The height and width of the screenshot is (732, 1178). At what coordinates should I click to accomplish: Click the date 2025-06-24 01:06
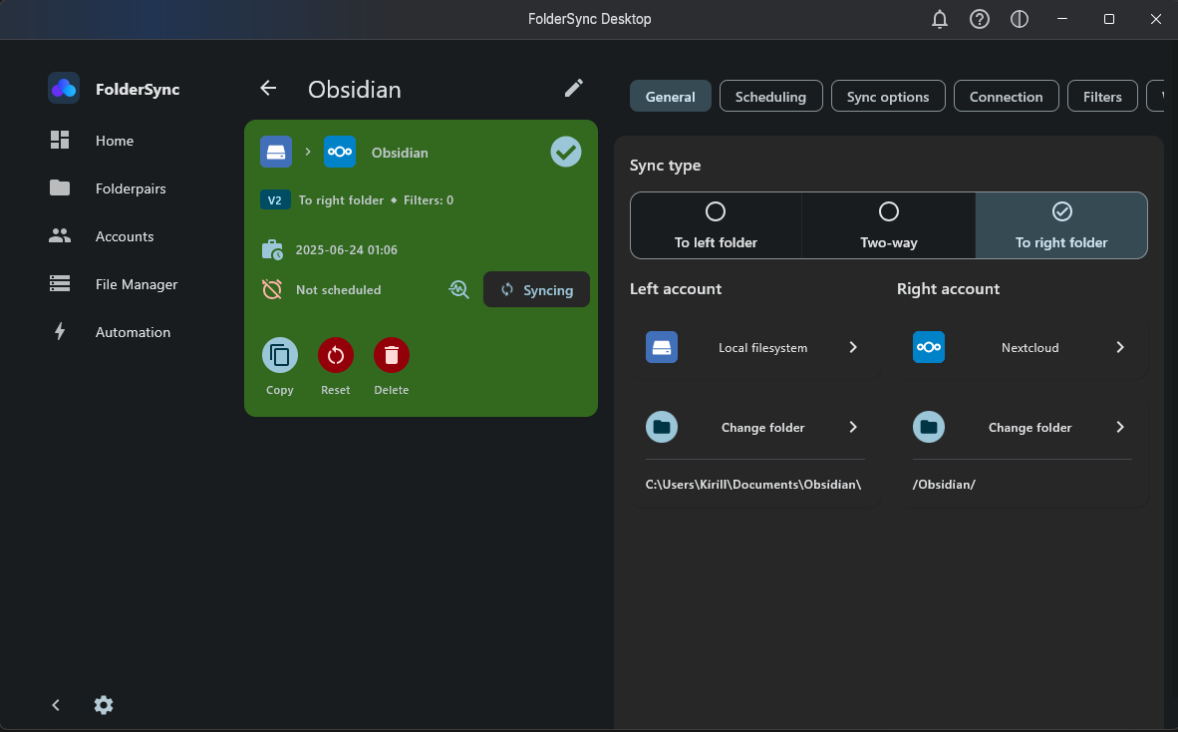[x=347, y=249]
